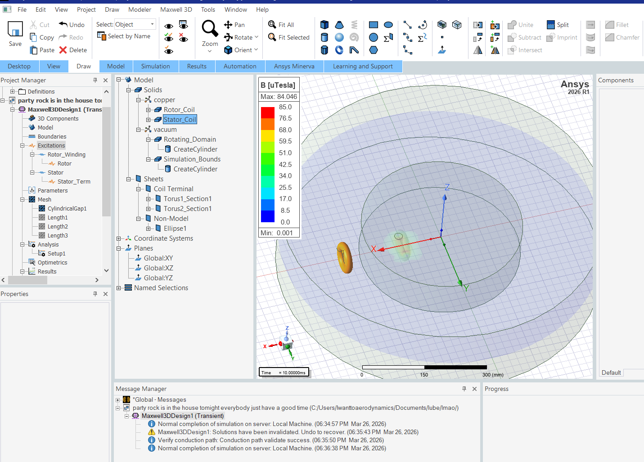This screenshot has width=644, height=462.
Task: Click the Select by Name button
Action: click(124, 36)
